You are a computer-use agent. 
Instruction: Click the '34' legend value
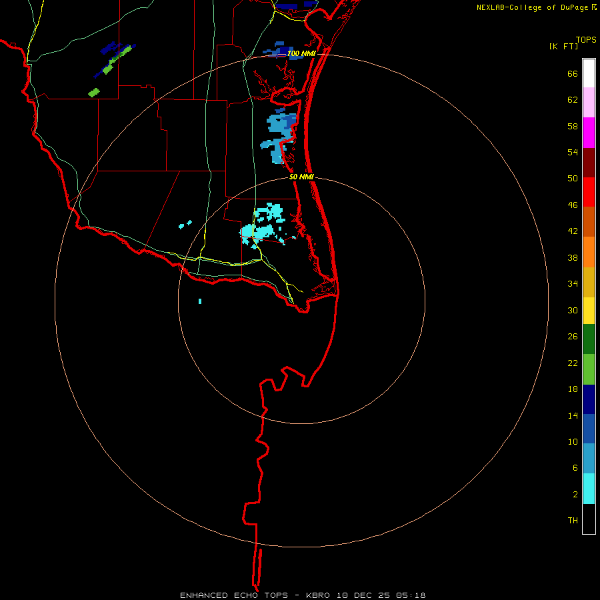573,284
